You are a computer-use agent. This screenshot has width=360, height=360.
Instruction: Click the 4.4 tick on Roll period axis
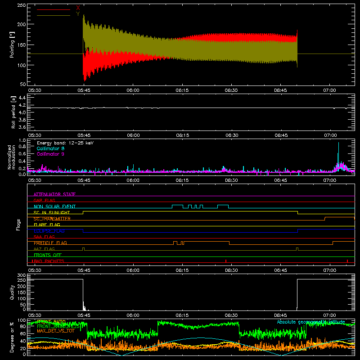22,98
